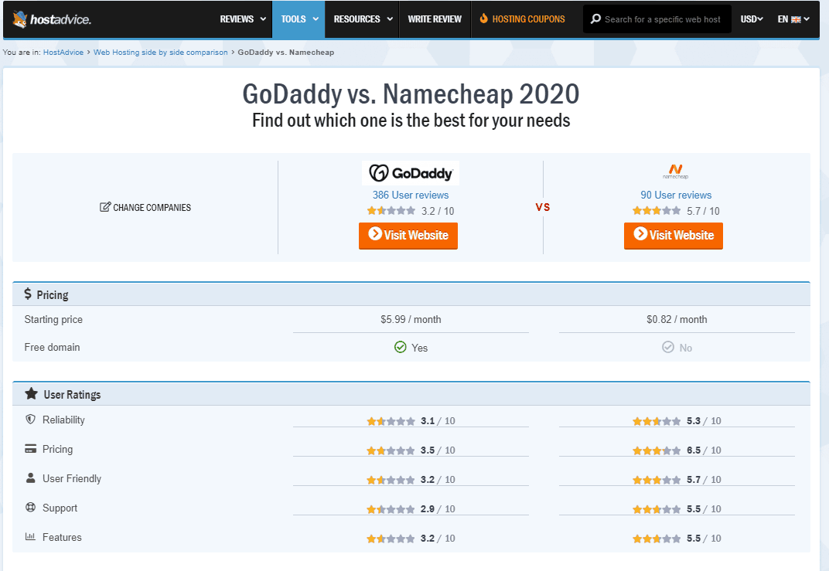Viewport: 829px width, 571px height.
Task: Click the credit card icon beside Pricing rating
Action: [31, 448]
